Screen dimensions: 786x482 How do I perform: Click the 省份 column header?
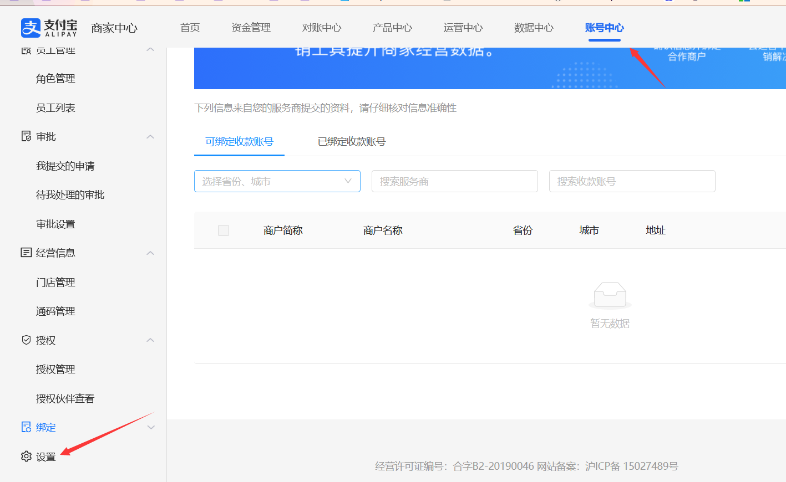(x=523, y=230)
